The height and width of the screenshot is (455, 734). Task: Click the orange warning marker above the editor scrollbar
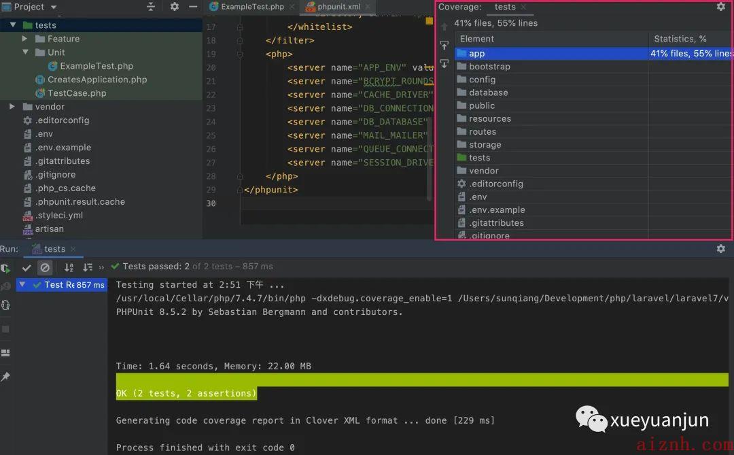[429, 20]
